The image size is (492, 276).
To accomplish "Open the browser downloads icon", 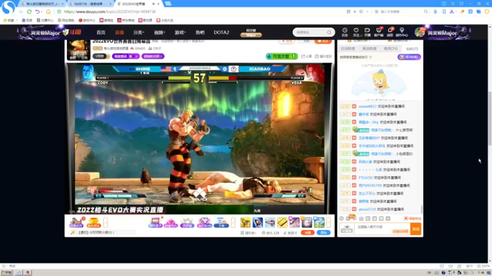I will coord(435,12).
